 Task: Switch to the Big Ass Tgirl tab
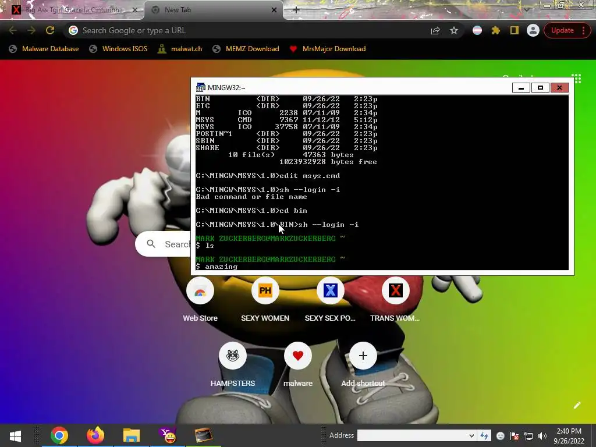click(x=74, y=10)
